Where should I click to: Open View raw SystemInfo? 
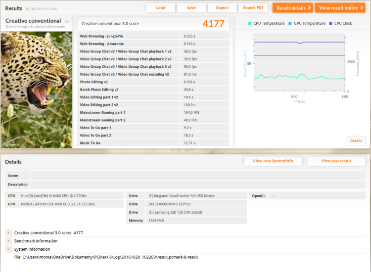click(273, 161)
